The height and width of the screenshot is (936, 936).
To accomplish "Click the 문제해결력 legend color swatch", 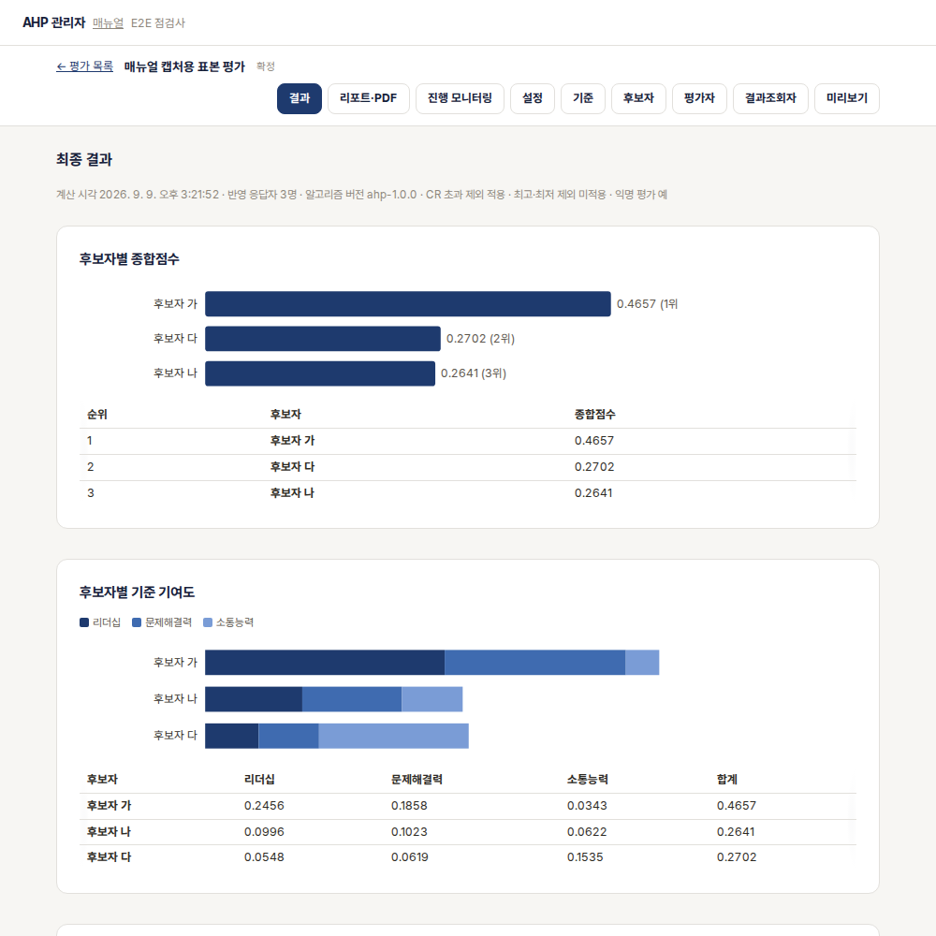I will (x=137, y=622).
